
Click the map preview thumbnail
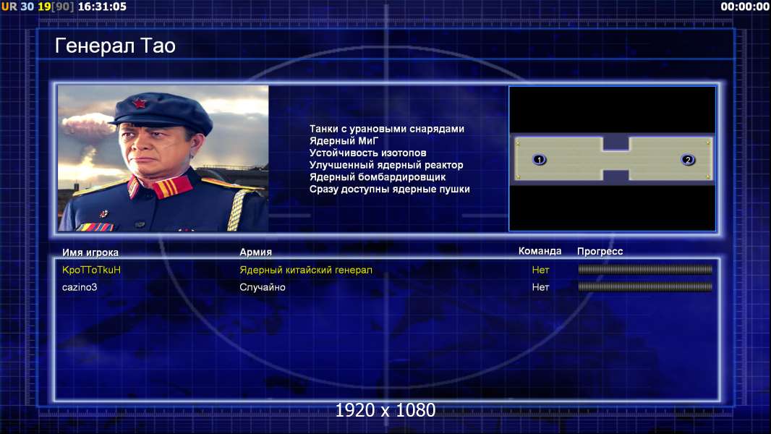pyautogui.click(x=612, y=158)
